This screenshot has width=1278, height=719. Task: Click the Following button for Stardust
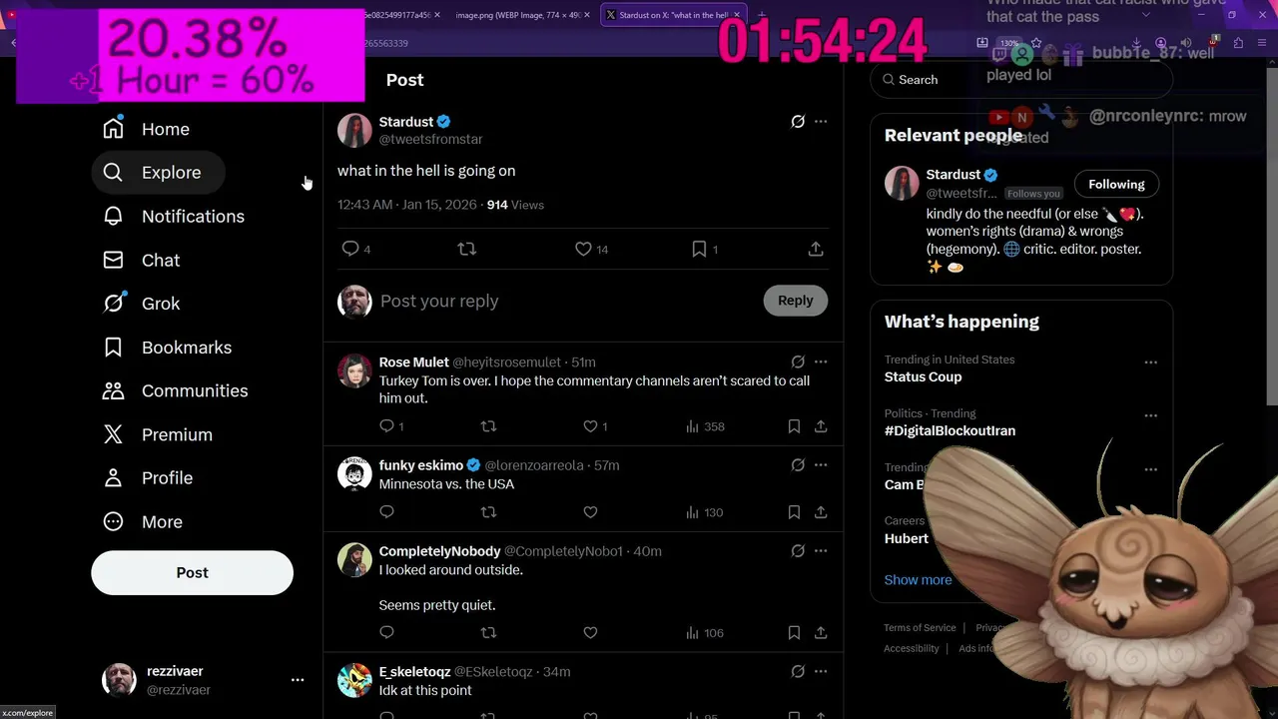[x=1116, y=184]
